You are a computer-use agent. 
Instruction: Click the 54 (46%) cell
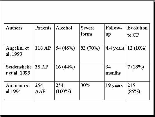(67, 53)
